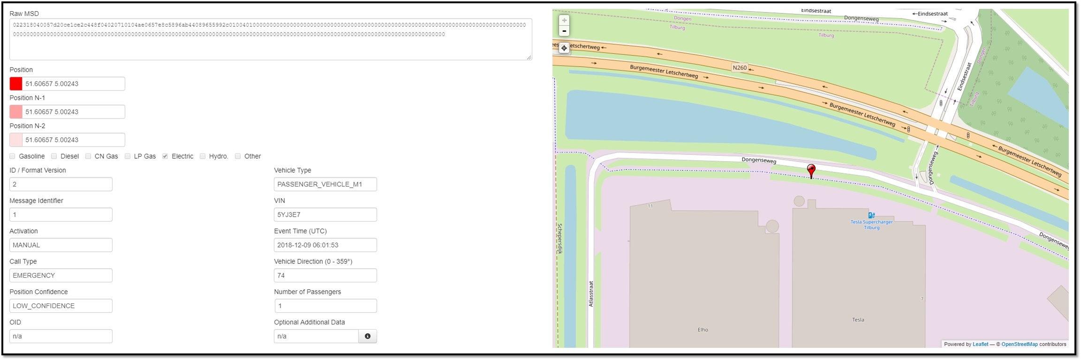Enable the Gasoline checkbox
This screenshot has height=360, width=1081.
click(13, 156)
